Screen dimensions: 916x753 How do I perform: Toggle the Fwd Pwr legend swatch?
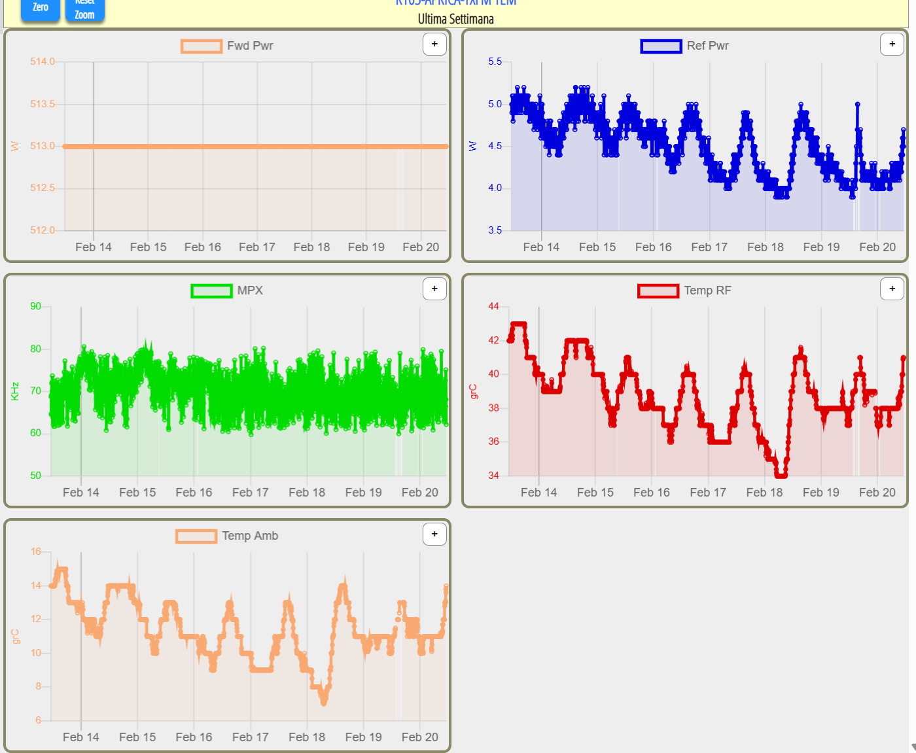pyautogui.click(x=202, y=46)
